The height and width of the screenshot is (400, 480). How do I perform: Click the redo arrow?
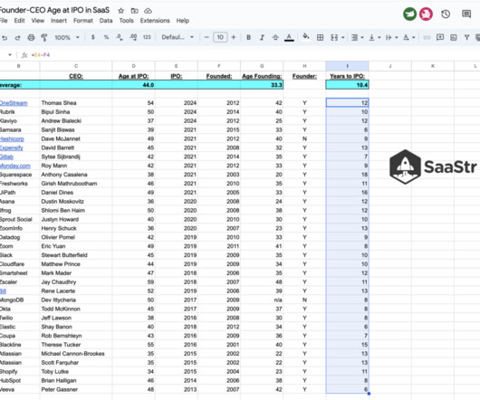point(18,38)
